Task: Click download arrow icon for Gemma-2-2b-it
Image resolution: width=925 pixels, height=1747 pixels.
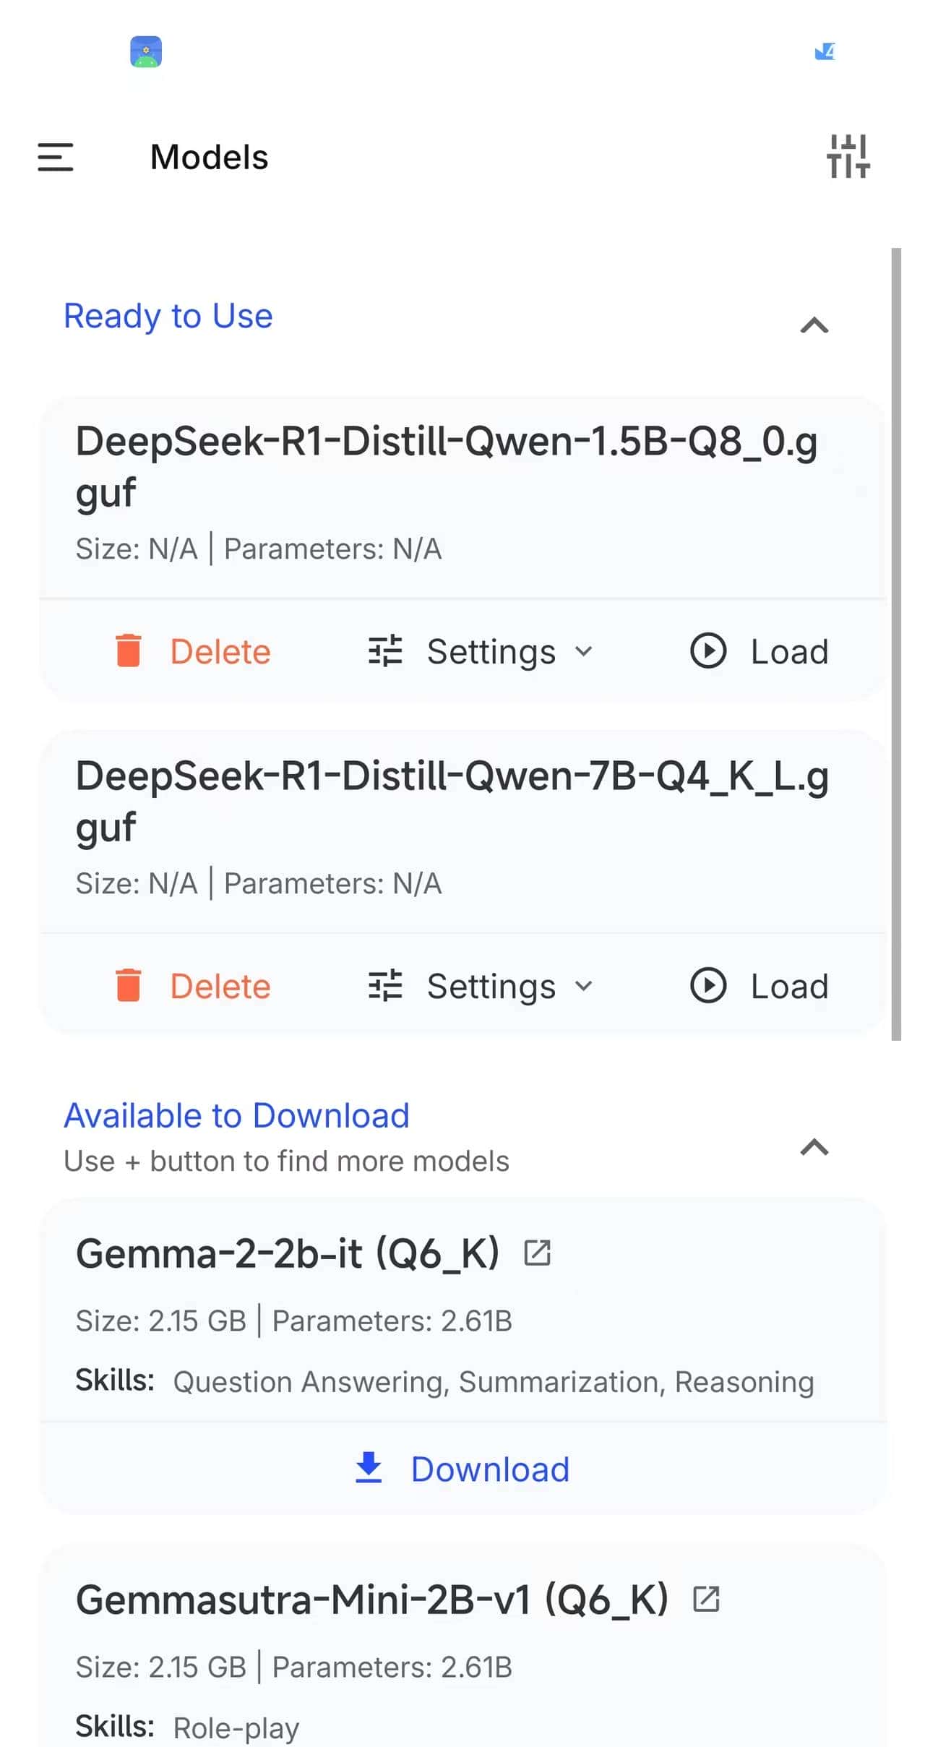Action: click(369, 1468)
